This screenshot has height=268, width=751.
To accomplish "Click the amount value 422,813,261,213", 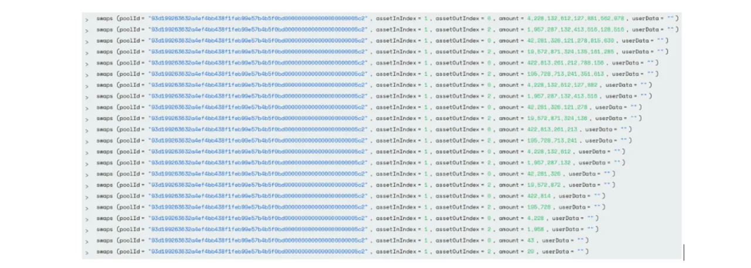I will [551, 130].
